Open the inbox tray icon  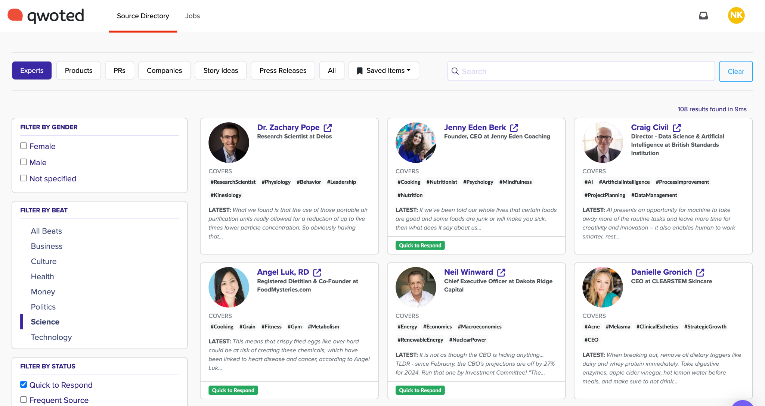click(703, 16)
